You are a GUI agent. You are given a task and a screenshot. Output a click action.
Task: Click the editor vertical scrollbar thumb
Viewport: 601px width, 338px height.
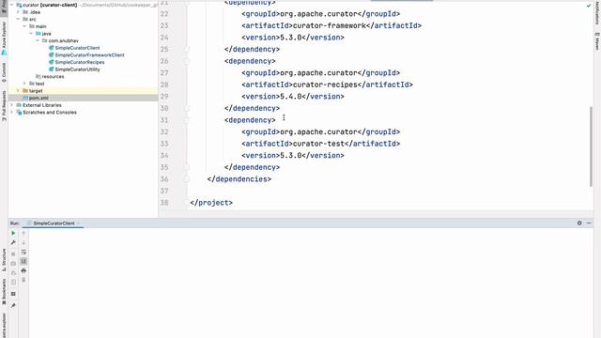coord(591,146)
